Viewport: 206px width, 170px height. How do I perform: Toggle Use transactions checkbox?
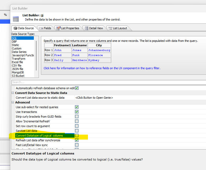coord(77,112)
